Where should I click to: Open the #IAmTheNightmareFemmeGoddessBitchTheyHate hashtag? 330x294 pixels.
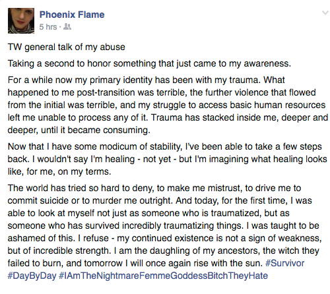pos(163,276)
